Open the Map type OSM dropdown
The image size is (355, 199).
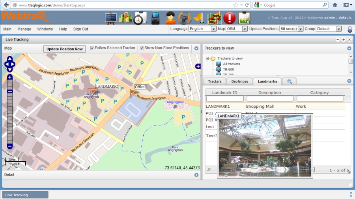point(236,29)
